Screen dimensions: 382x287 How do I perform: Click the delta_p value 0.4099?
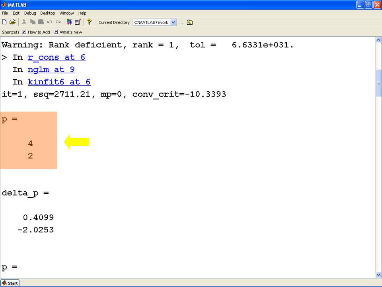(38, 217)
